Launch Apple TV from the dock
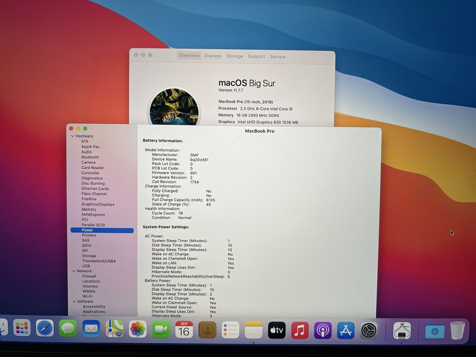This screenshot has height=357, width=476. point(277,330)
